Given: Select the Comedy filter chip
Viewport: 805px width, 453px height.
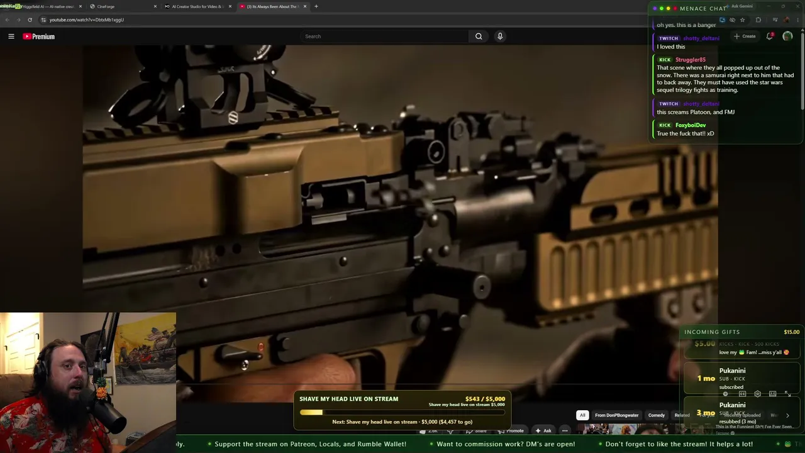Looking at the screenshot, I should pos(657,415).
